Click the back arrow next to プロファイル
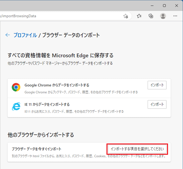Screen dimensions: 183x169 coord(8,35)
